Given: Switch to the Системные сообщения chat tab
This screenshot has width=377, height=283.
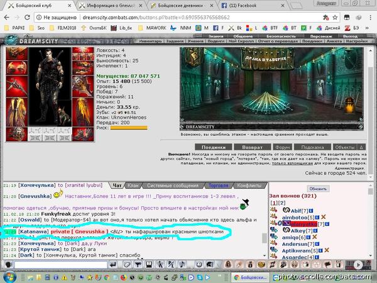Looking at the screenshot, I should point(173,186).
